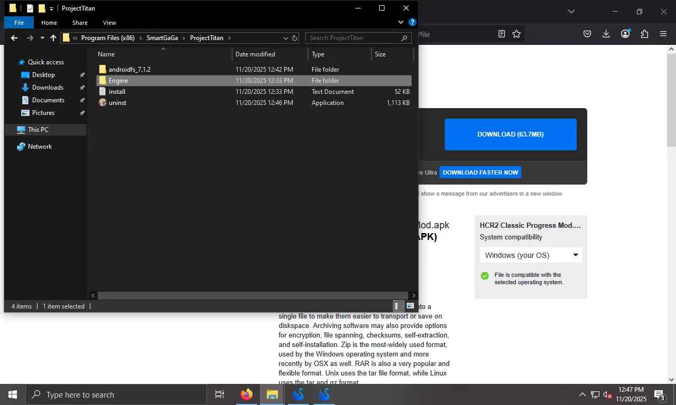676x405 pixels.
Task: Show hidden system tray icons
Action: click(x=583, y=394)
